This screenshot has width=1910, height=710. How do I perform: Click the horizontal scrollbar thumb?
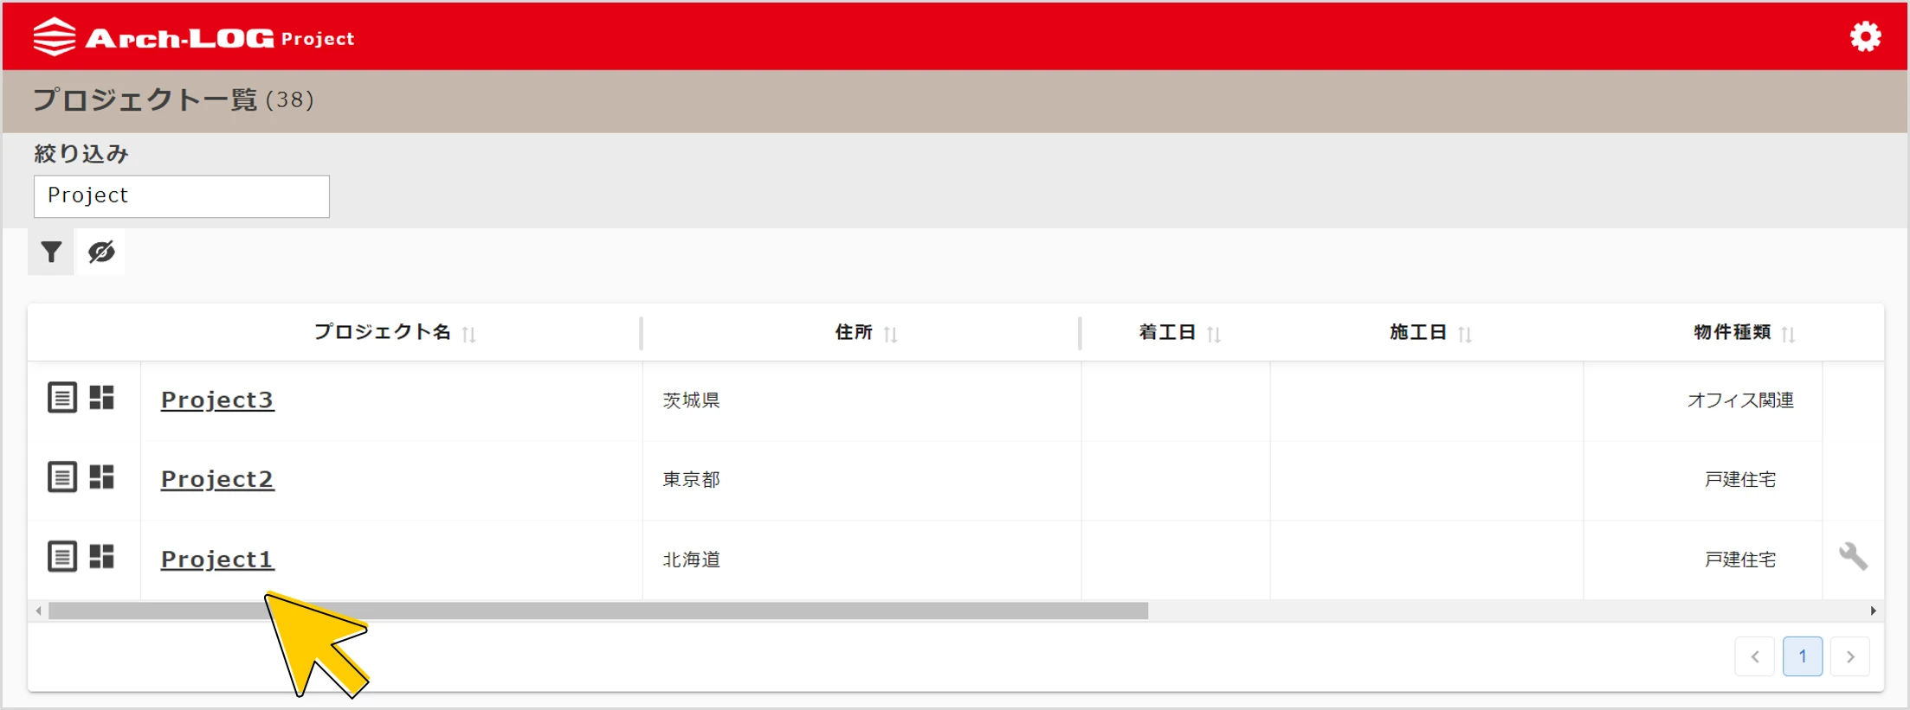click(598, 611)
